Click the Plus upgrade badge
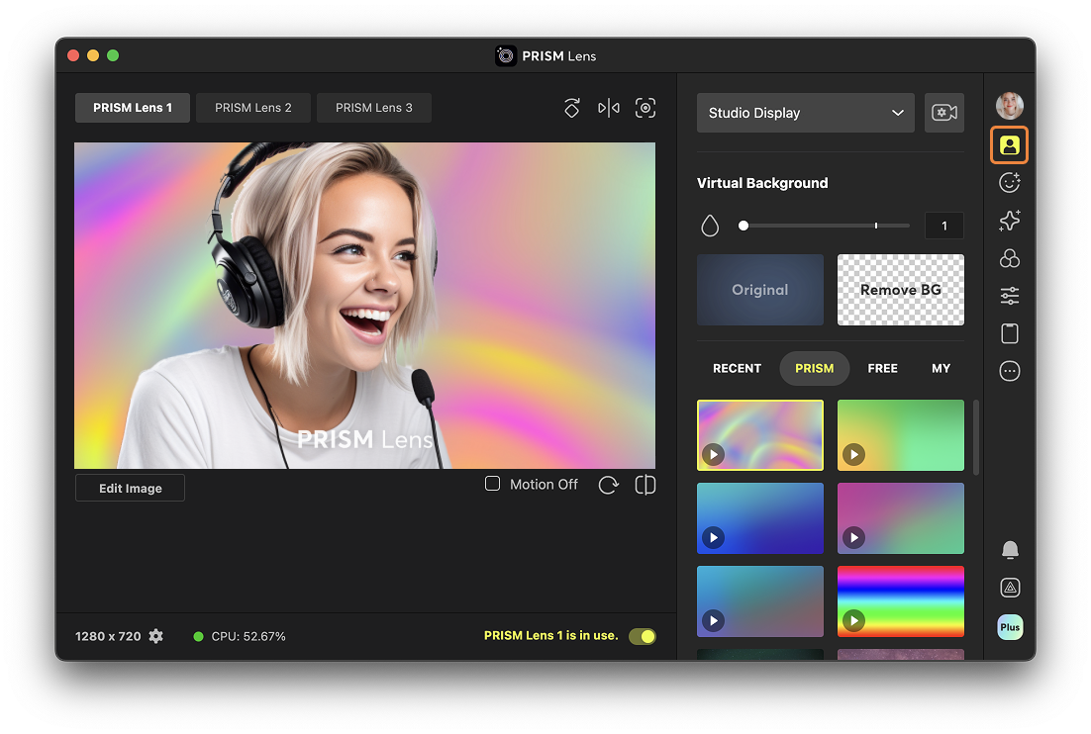The width and height of the screenshot is (1091, 734). pos(1010,627)
